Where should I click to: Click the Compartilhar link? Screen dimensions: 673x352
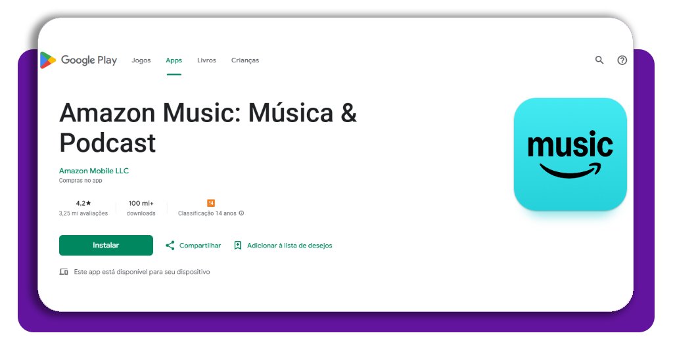tap(200, 245)
